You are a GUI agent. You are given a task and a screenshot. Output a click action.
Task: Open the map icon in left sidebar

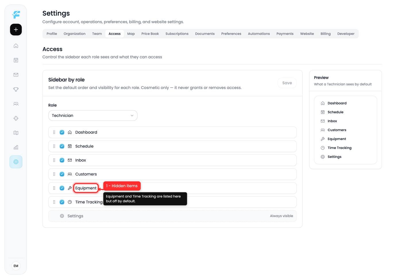point(16,133)
